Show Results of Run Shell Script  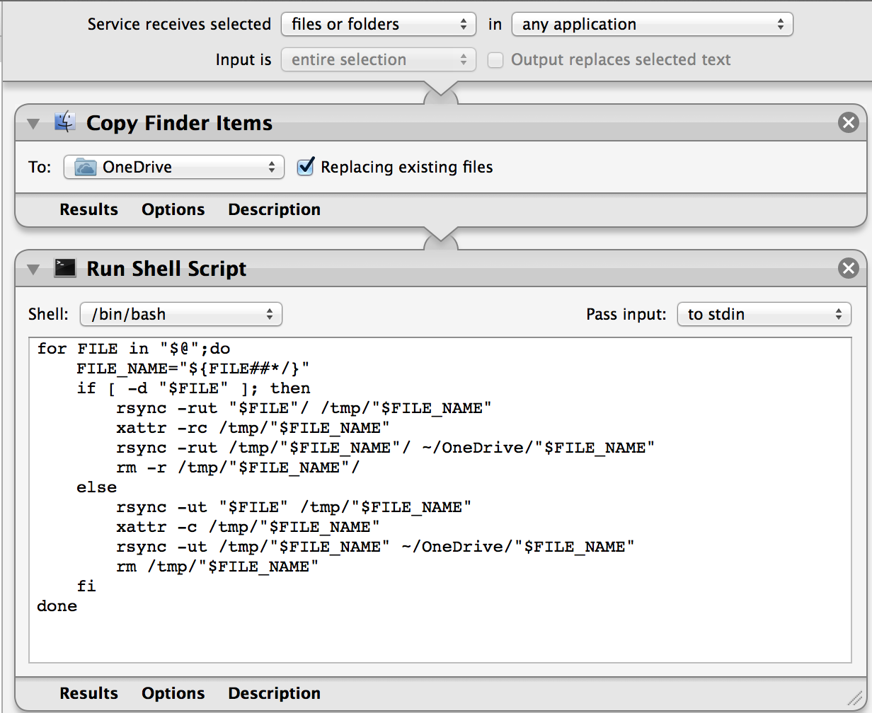pos(89,693)
